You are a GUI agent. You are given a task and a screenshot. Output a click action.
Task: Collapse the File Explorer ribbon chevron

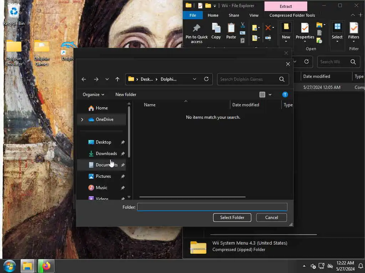[x=353, y=15]
